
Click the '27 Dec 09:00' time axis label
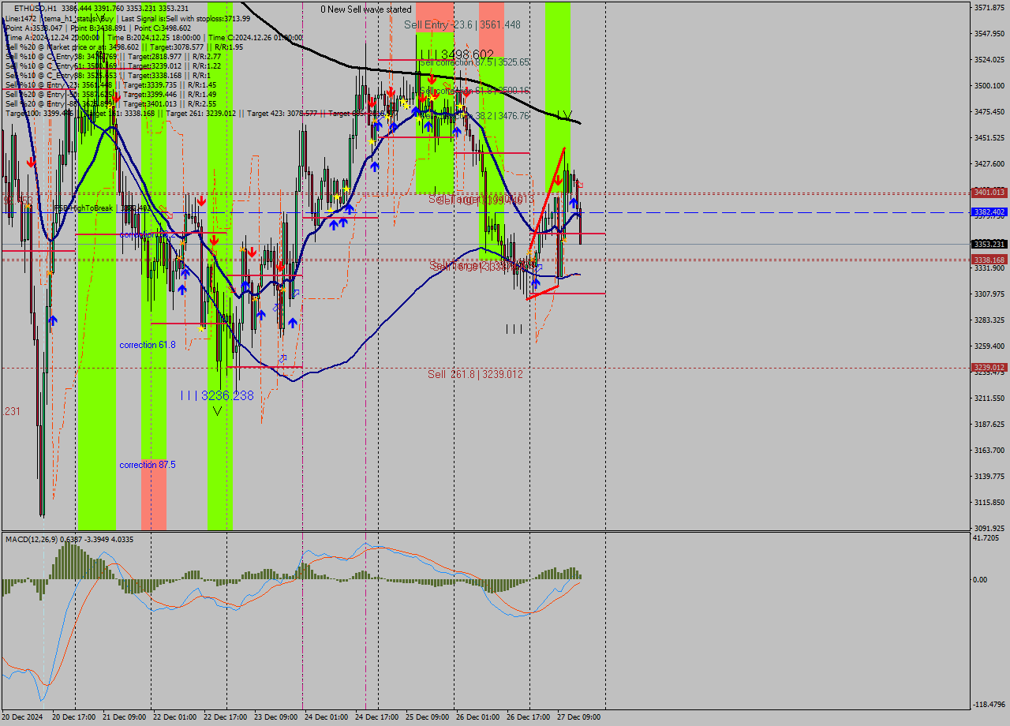578,717
